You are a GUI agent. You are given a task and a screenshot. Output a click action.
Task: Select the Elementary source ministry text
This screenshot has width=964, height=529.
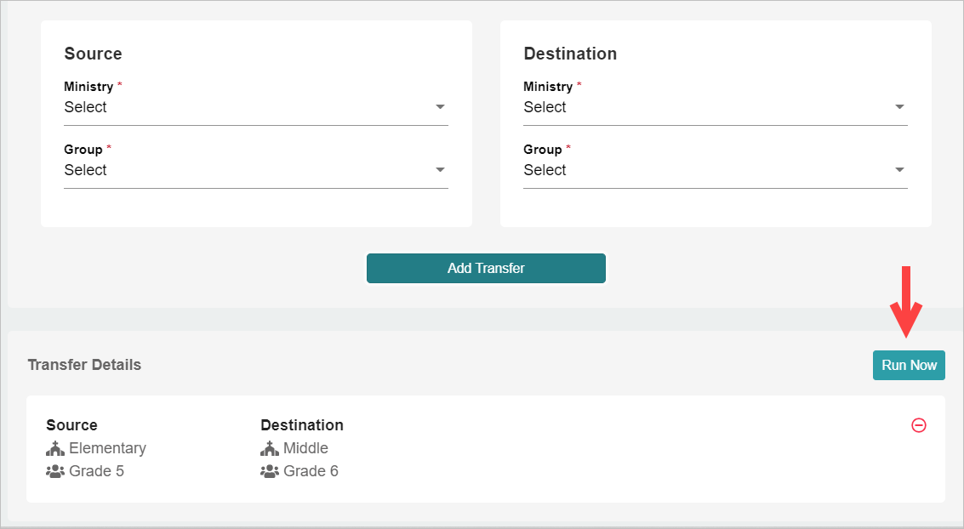point(107,448)
